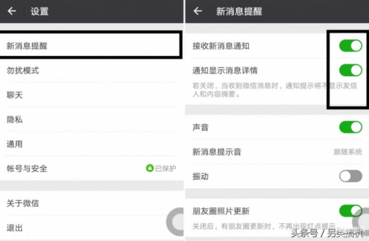
Task: Tap the gray floating circle on settings list
Action: pyautogui.click(x=175, y=222)
